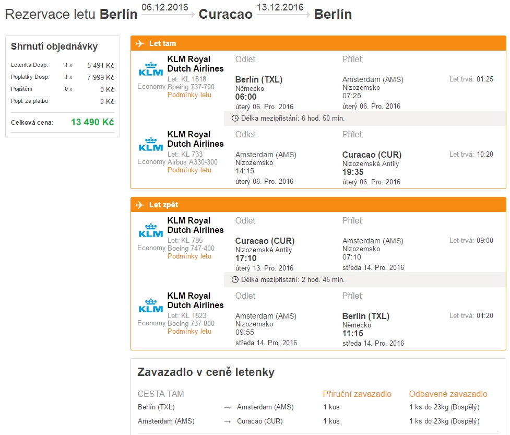The height and width of the screenshot is (435, 510).
Task: Click the Let tam section header
Action: pos(318,43)
